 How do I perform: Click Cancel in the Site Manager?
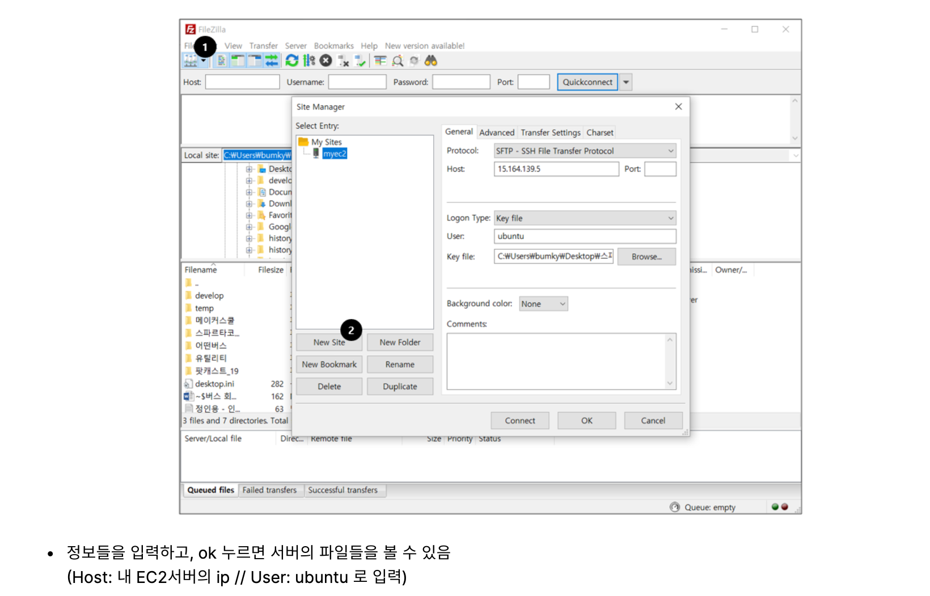coord(653,420)
